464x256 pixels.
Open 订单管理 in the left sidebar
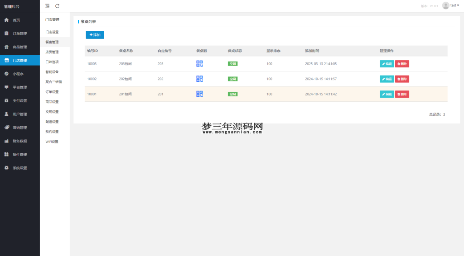click(x=20, y=33)
